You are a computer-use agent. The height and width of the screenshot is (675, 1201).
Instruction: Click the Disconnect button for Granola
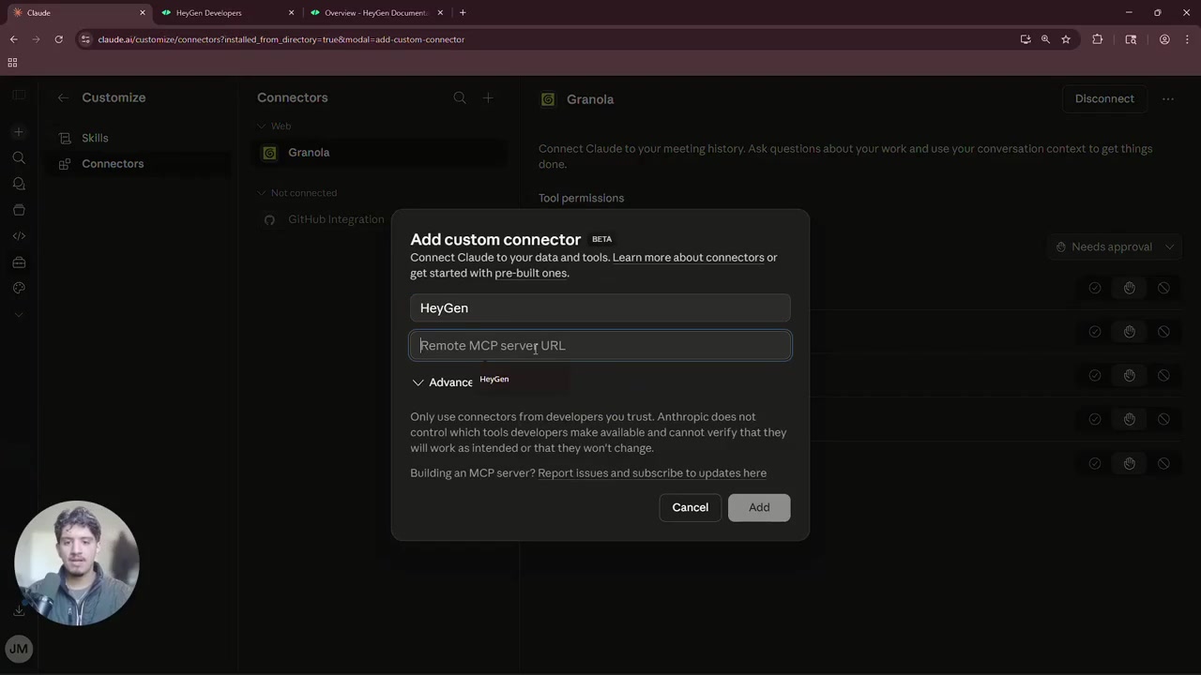(1104, 98)
